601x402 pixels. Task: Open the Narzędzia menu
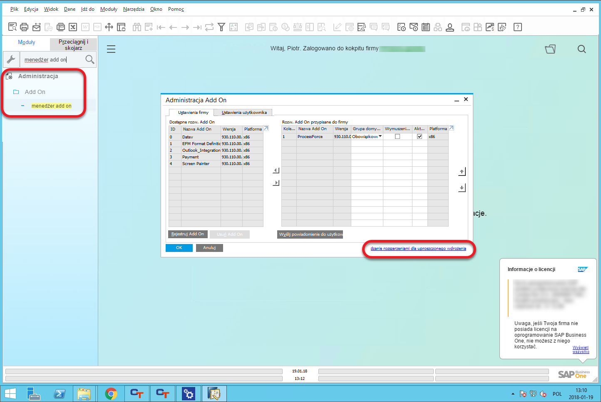133,9
